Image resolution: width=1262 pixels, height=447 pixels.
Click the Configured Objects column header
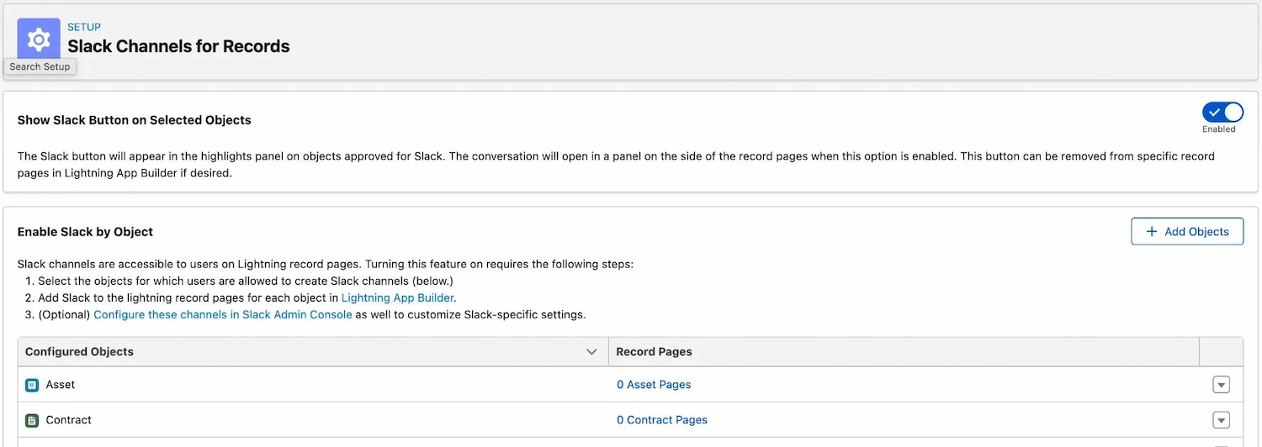coord(313,352)
